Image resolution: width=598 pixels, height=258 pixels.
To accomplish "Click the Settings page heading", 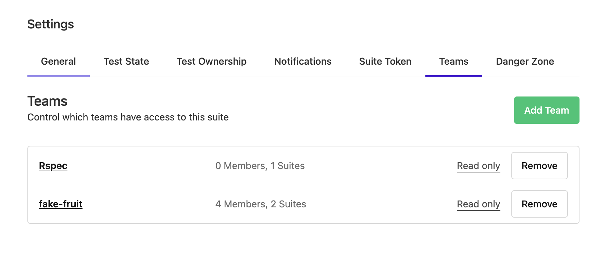I will tap(50, 24).
